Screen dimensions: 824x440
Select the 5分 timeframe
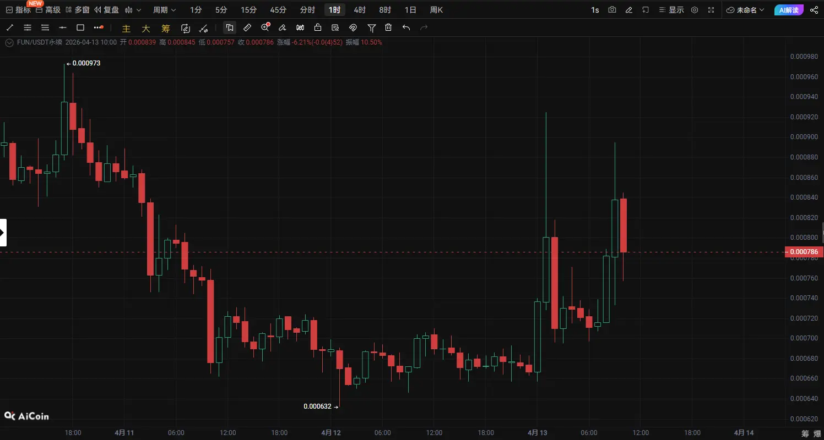(221, 10)
